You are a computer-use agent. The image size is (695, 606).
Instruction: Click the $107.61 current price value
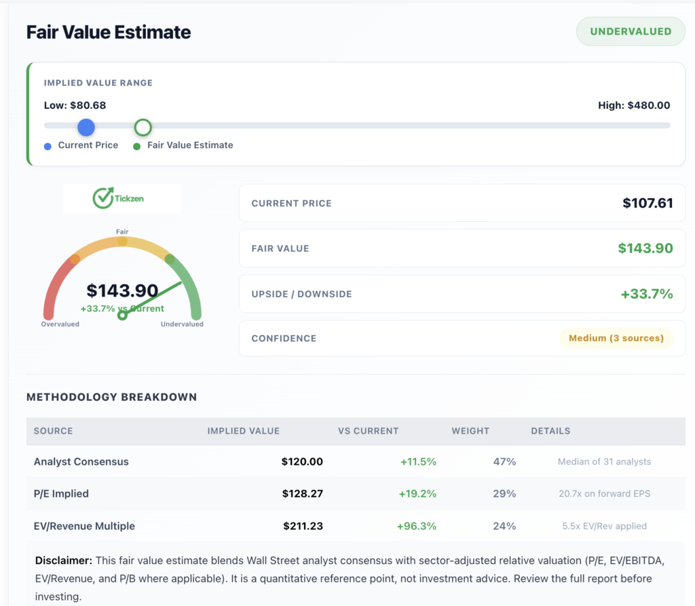647,203
